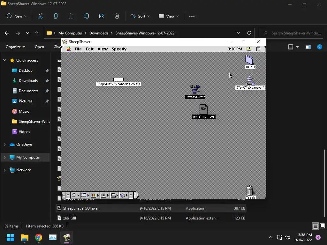Click the collapsed DropStuff/Expander (v5.5) window bar
This screenshot has width=327, height=245.
(x=118, y=79)
